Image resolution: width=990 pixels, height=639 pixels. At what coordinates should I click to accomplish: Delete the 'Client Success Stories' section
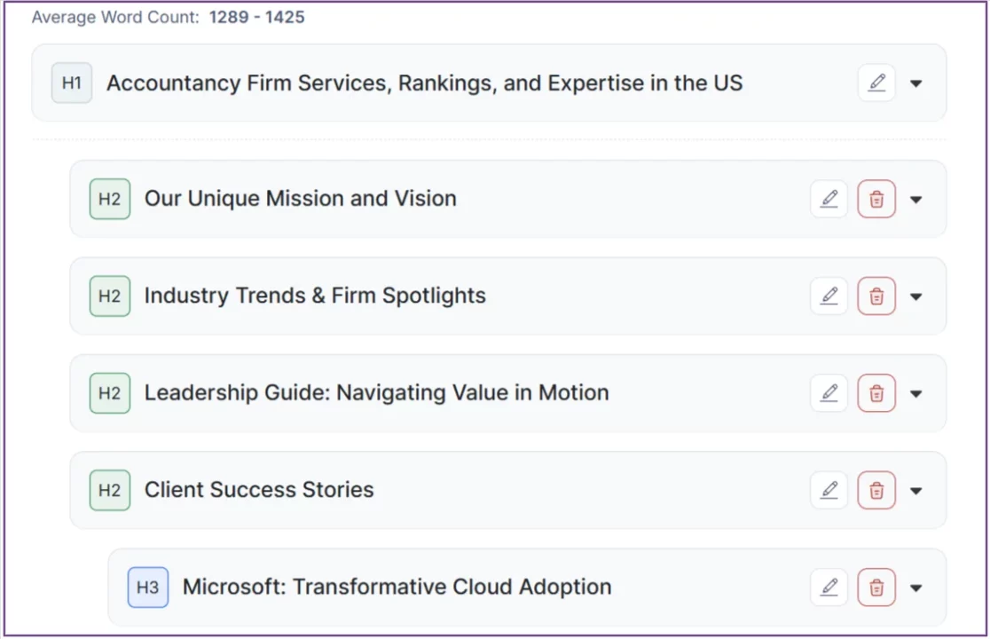[x=876, y=489]
